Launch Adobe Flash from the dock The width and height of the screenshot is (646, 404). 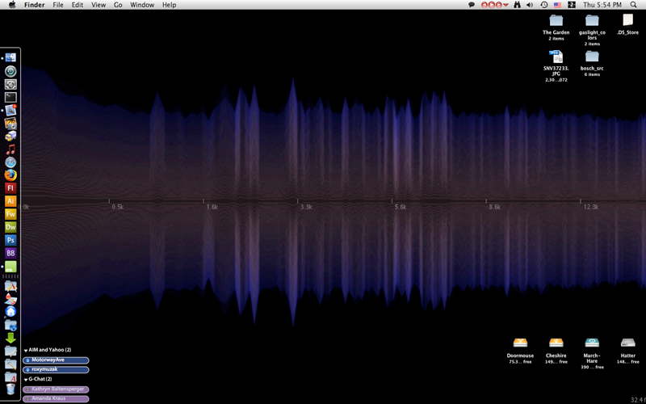coord(10,188)
